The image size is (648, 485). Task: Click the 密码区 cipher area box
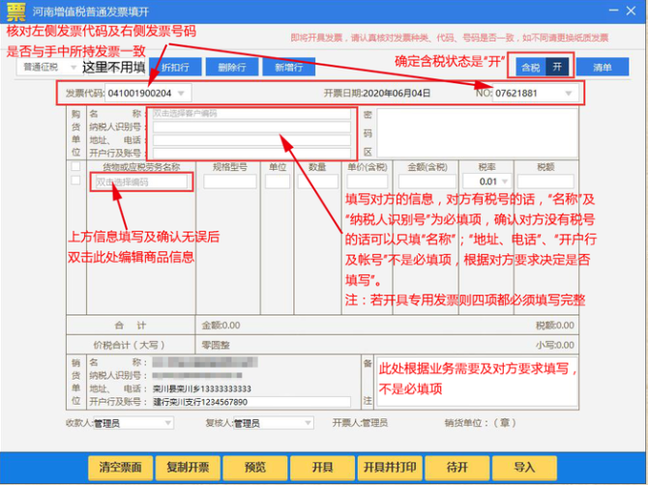[x=478, y=133]
